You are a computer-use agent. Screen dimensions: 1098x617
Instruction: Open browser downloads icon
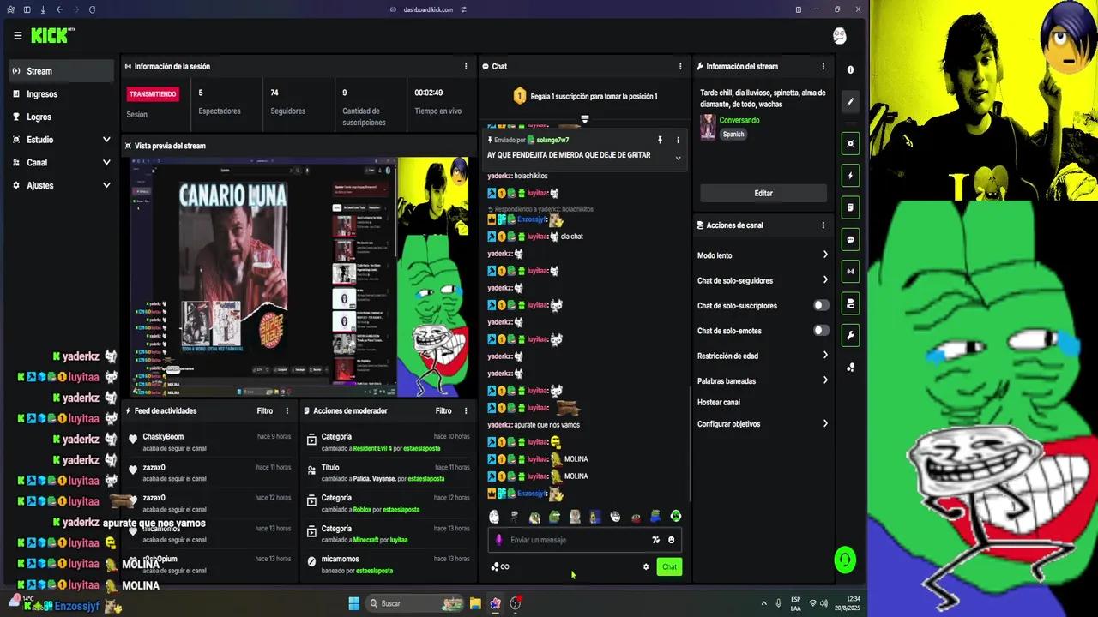pyautogui.click(x=43, y=9)
